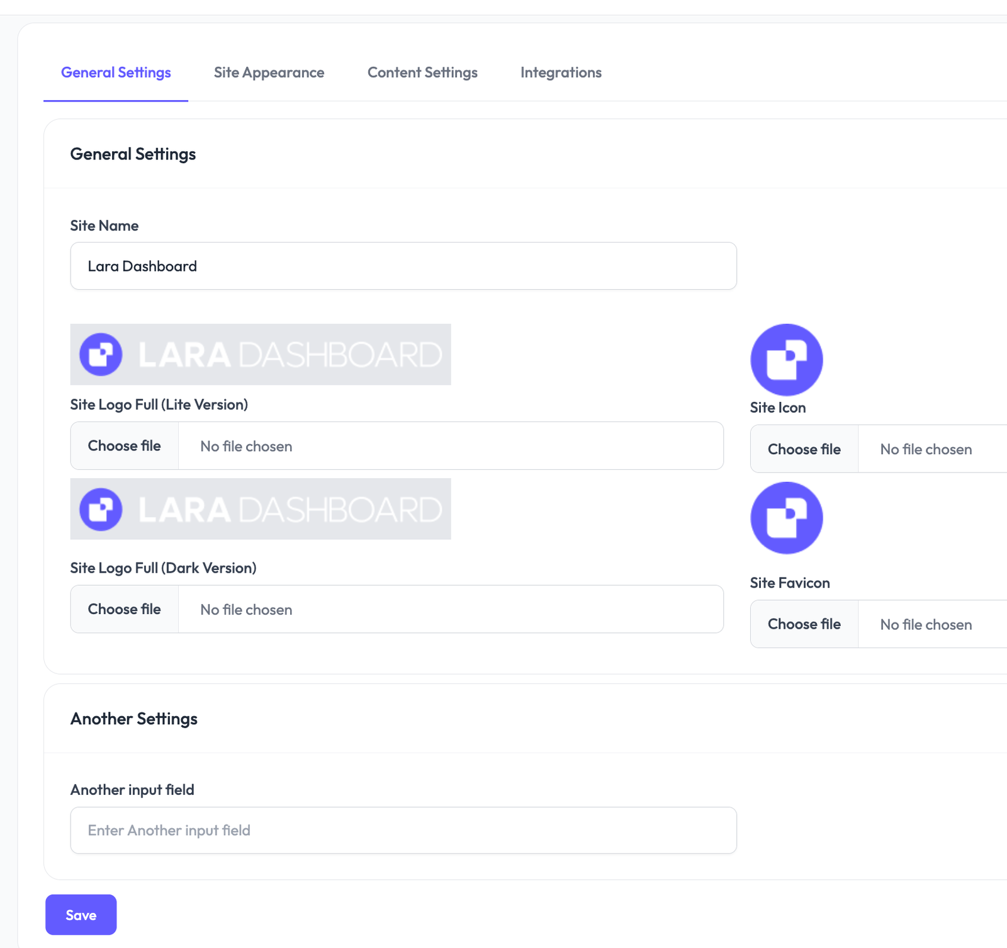
Task: Click 'No file chosen' for Lite Version logo
Action: coord(246,446)
